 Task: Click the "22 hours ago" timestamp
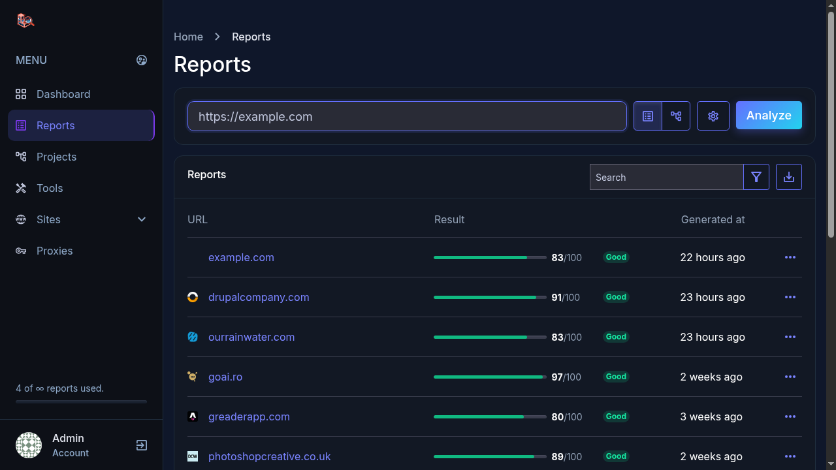tap(713, 257)
